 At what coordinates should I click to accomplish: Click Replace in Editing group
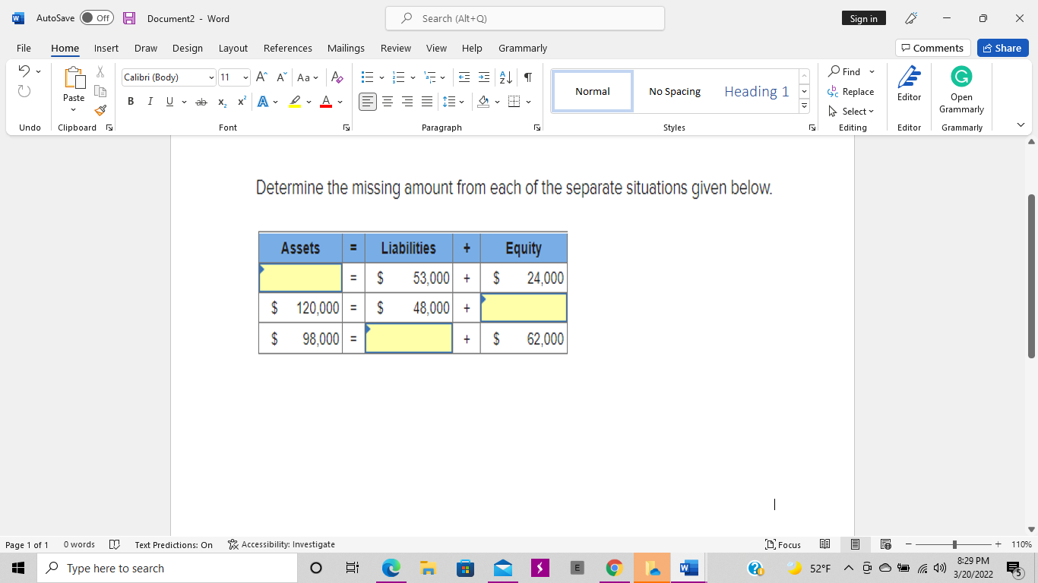pos(851,91)
